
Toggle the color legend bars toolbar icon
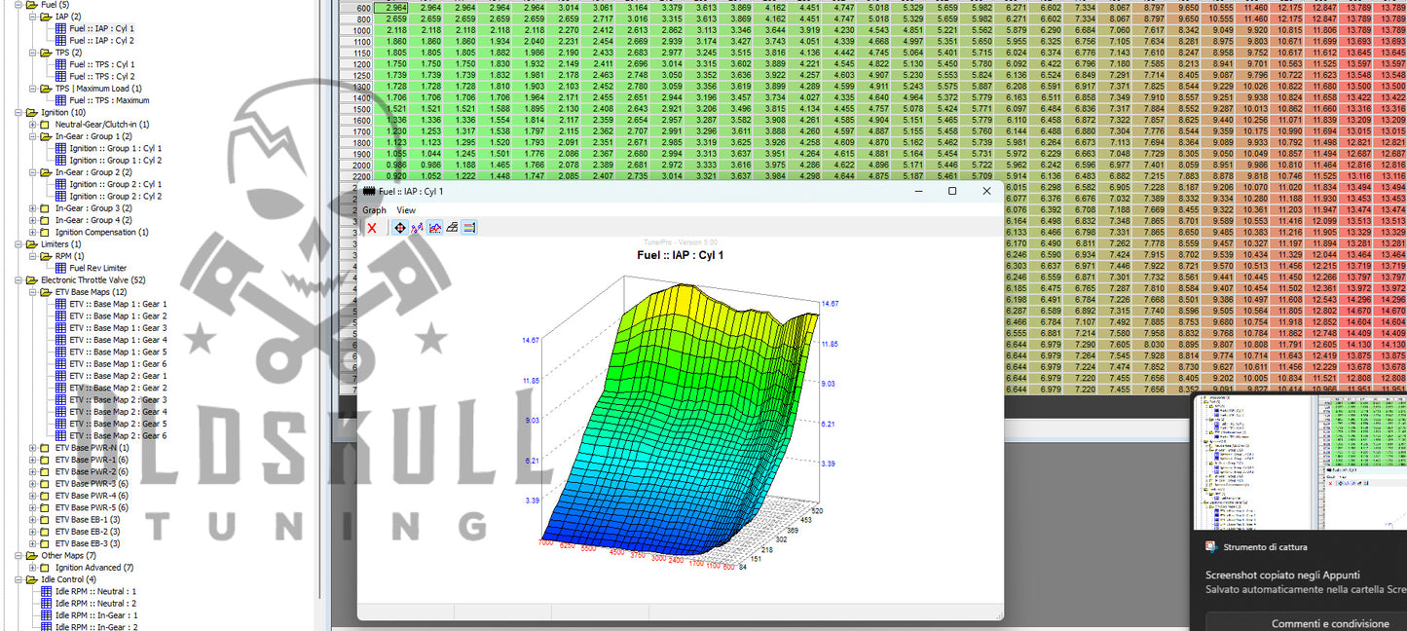point(469,228)
